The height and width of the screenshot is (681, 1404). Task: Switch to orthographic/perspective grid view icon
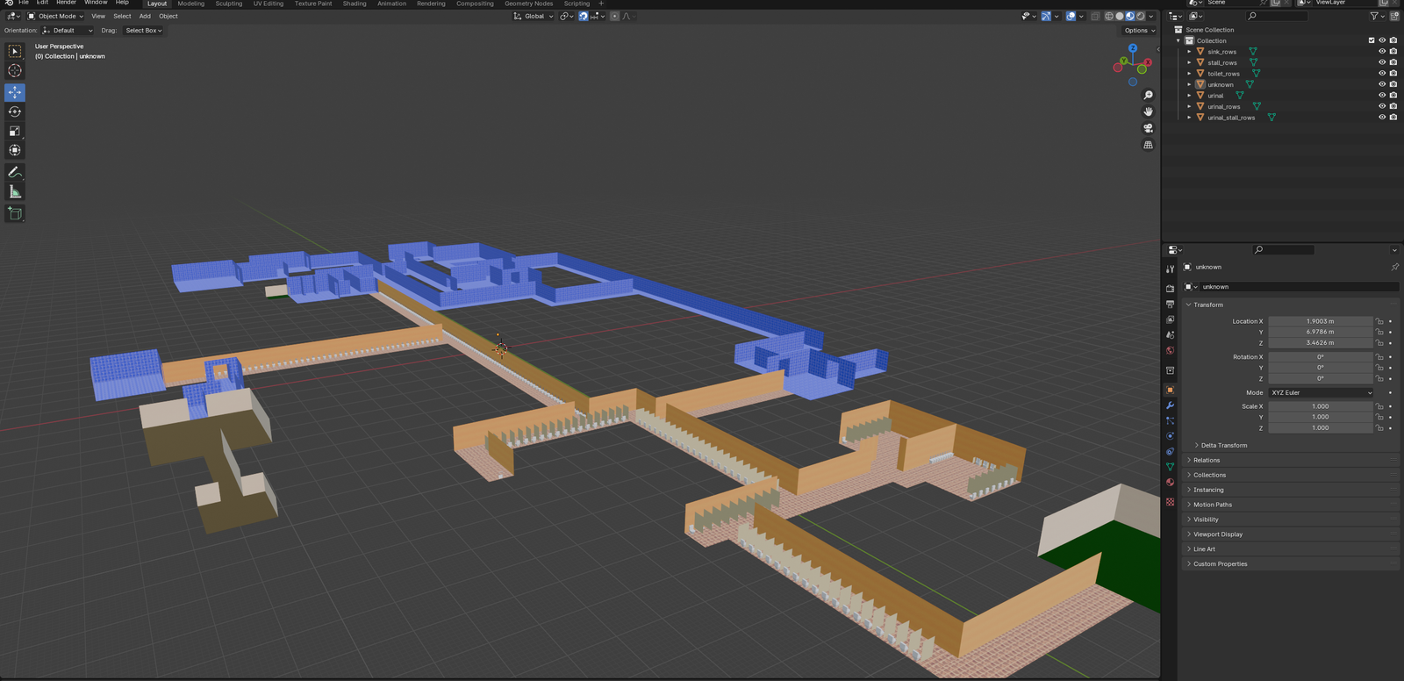click(x=1148, y=145)
